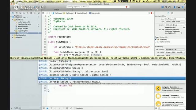Switch to the Standard editor mode
The width and height of the screenshot is (196, 110).
[163, 7]
